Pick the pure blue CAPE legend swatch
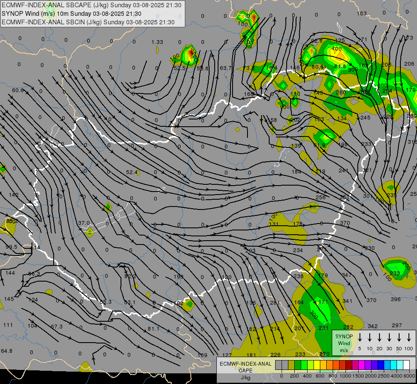The height and width of the screenshot is (384, 417). click(x=381, y=365)
